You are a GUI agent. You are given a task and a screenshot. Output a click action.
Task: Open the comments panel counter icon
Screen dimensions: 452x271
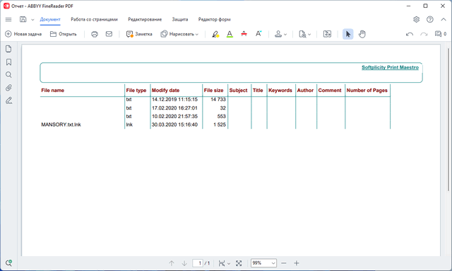click(441, 34)
